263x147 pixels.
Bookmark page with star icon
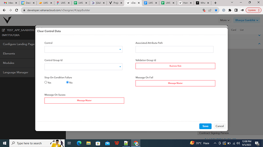[x=216, y=10]
